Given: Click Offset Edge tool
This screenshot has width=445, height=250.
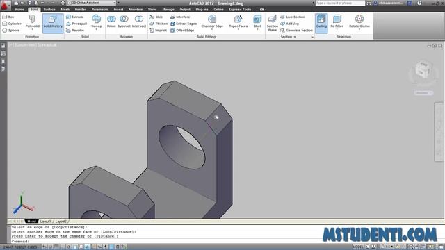Looking at the screenshot, I should click(182, 30).
